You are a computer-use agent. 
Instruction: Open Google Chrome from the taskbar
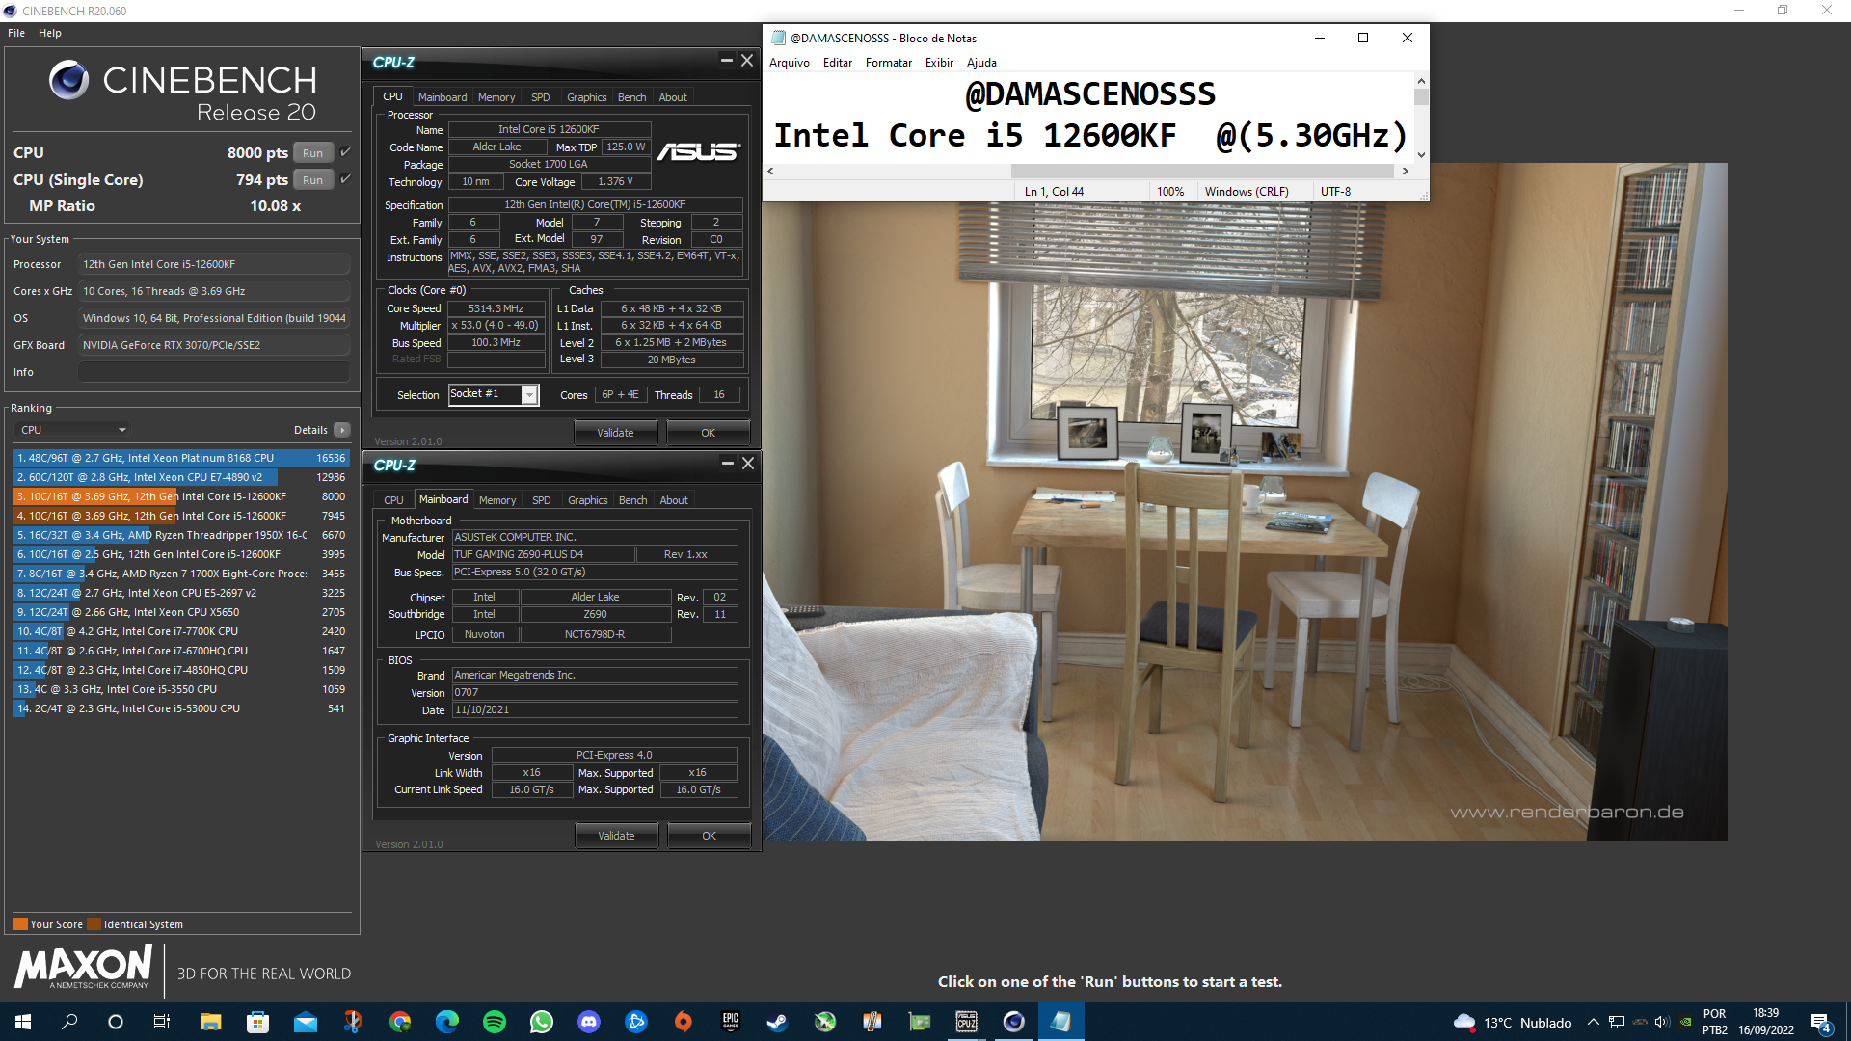point(400,1022)
